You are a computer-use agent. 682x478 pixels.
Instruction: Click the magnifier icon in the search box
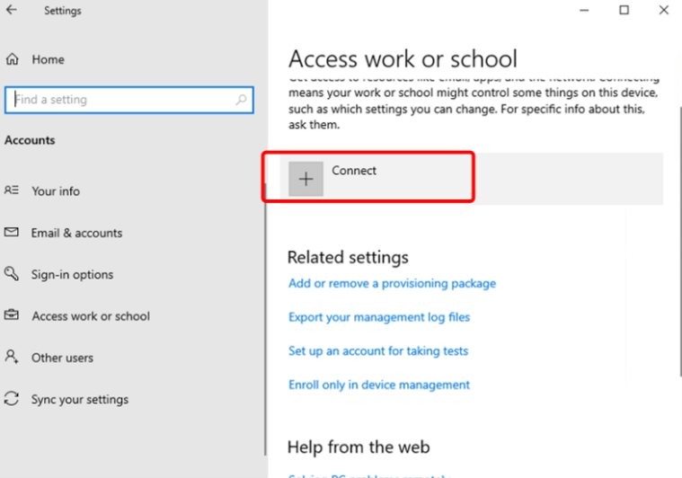coord(241,101)
